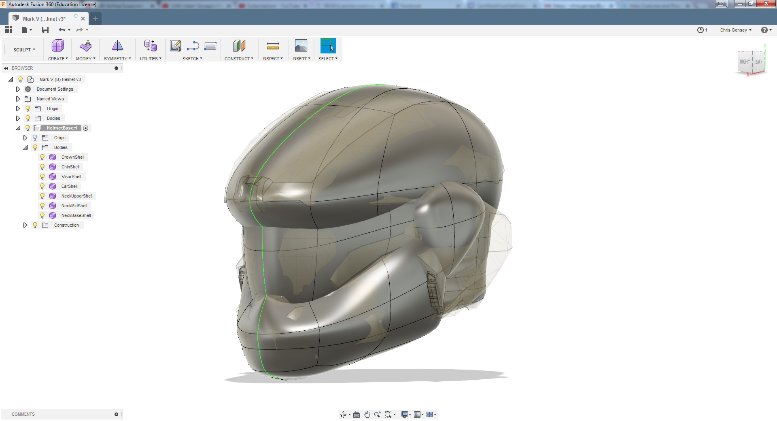Image resolution: width=777 pixels, height=421 pixels.
Task: Select the Modify edit form icon
Action: point(86,46)
